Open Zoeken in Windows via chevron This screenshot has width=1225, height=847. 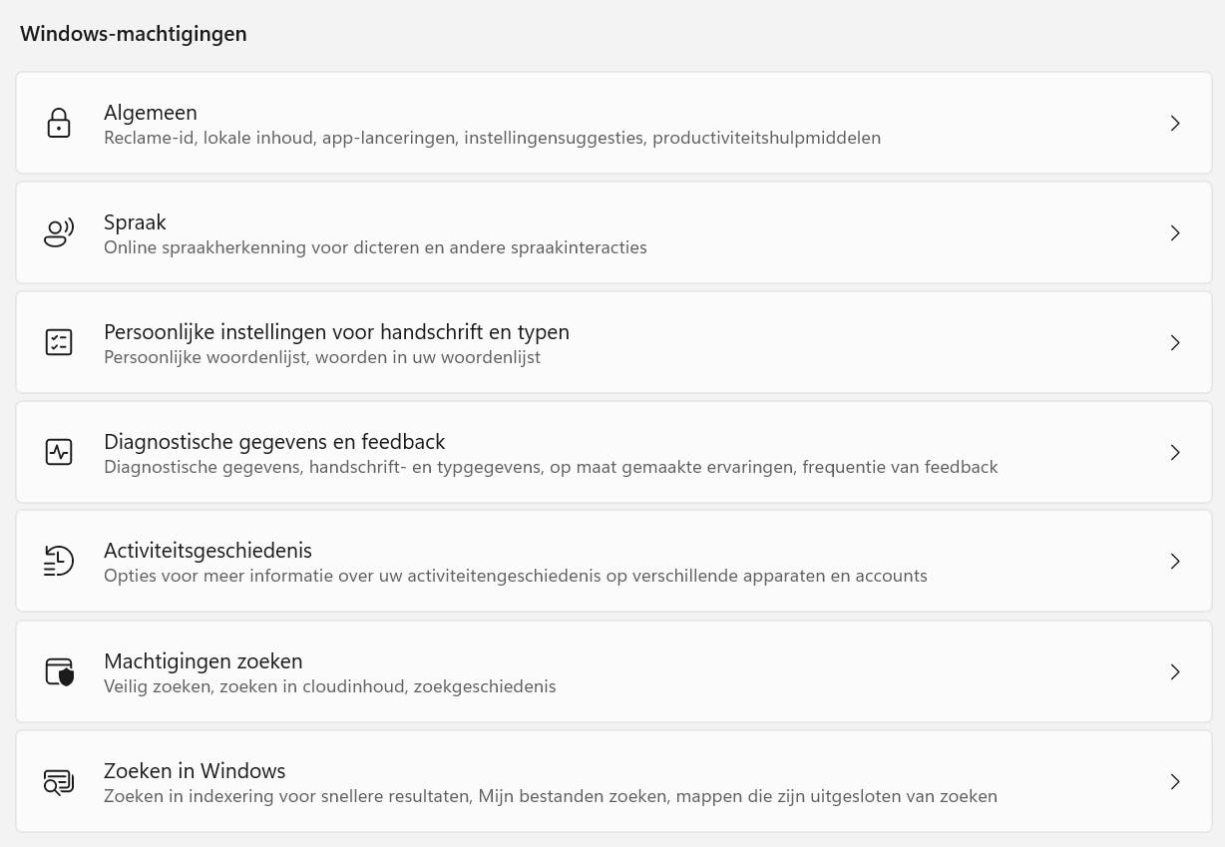pos(1175,781)
